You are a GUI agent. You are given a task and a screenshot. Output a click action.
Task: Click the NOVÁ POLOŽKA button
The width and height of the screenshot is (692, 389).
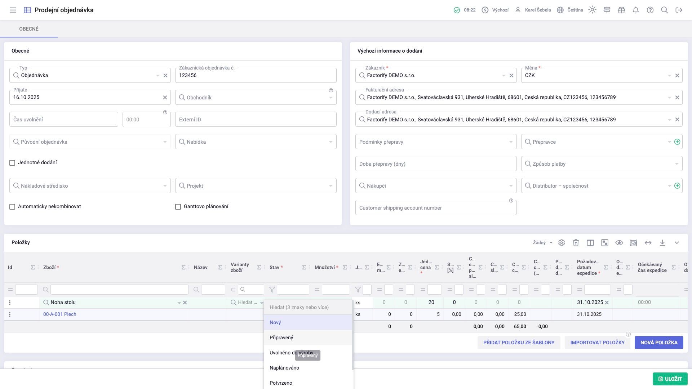pyautogui.click(x=659, y=343)
